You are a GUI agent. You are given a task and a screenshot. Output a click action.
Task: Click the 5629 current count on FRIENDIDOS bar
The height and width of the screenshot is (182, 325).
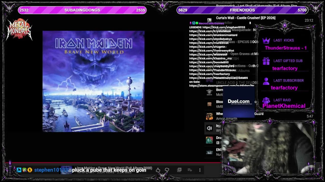(183, 10)
